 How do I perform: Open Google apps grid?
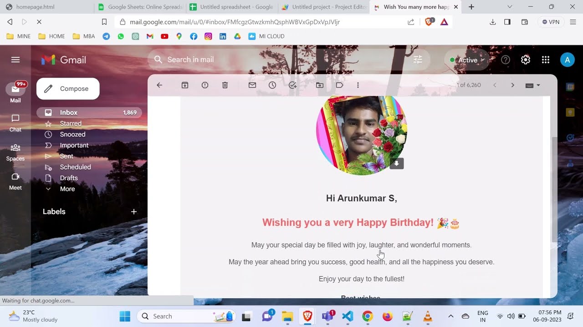pyautogui.click(x=546, y=59)
